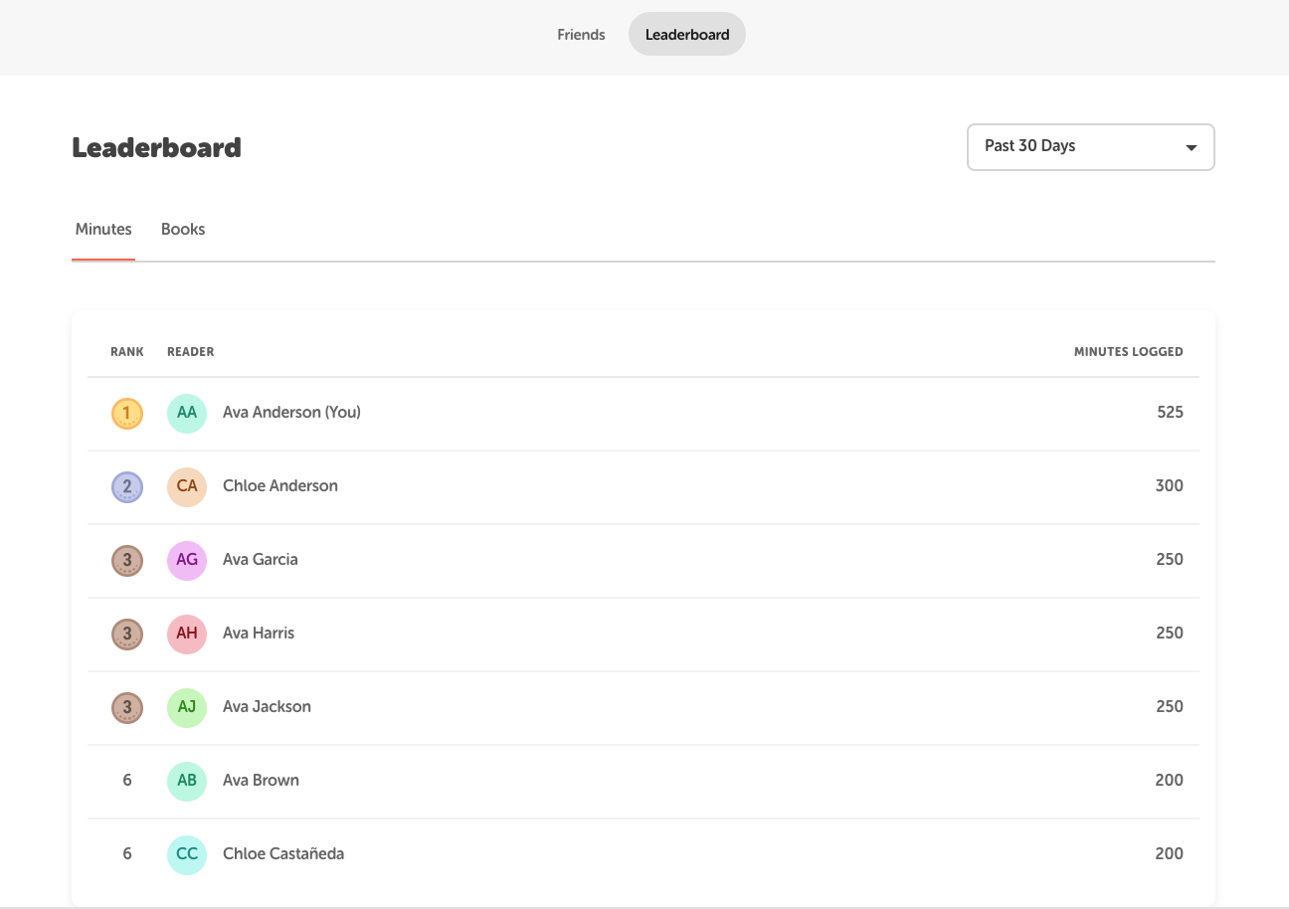Viewport: 1289px width, 909px height.
Task: Click reader name Ava Anderson (You)
Action: (x=291, y=412)
